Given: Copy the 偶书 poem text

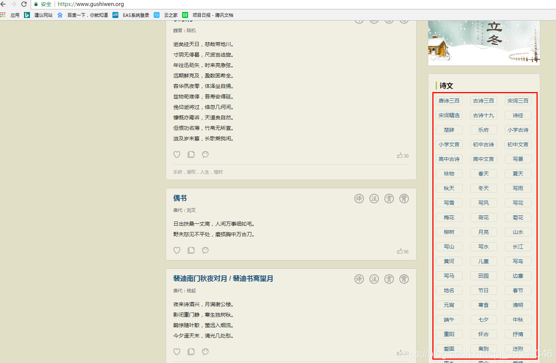Looking at the screenshot, I should [191, 250].
